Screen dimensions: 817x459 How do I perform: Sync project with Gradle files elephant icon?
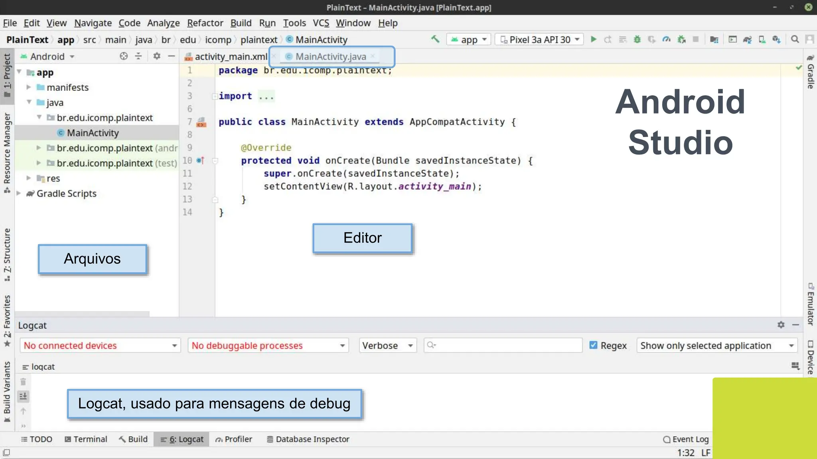(747, 39)
